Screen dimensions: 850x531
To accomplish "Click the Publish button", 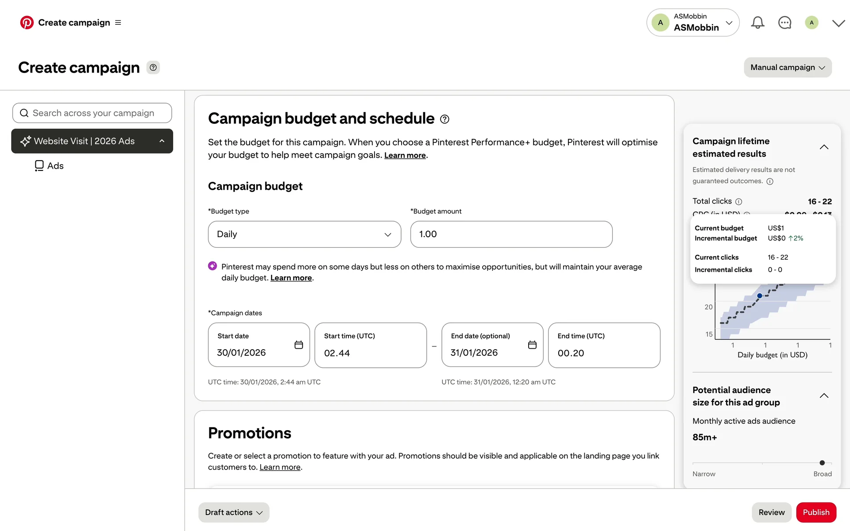I will click(816, 512).
